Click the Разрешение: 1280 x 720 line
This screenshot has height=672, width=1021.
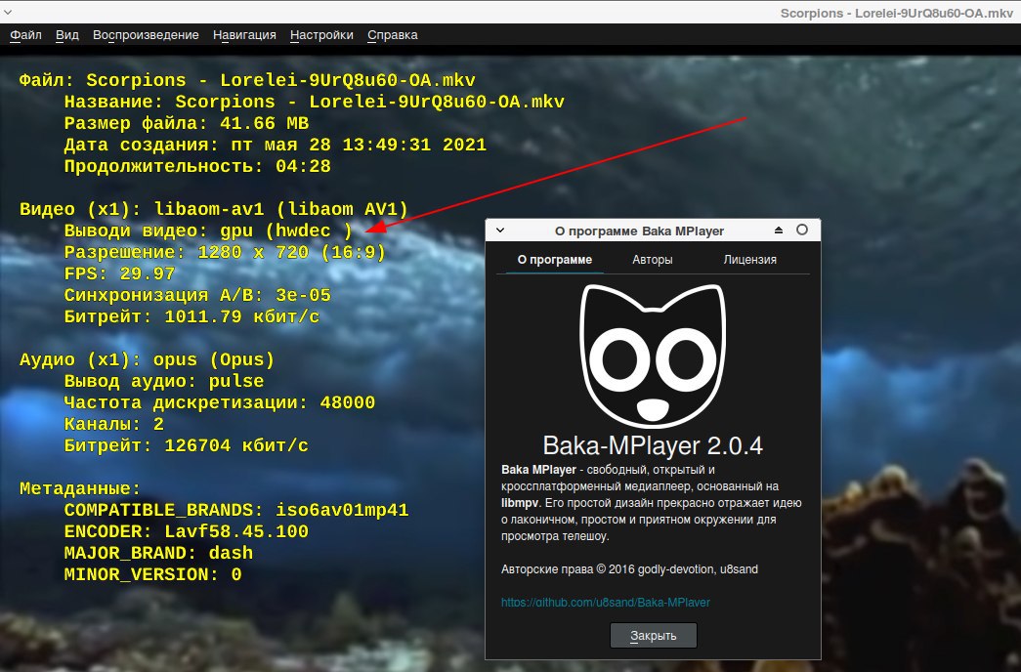(225, 252)
